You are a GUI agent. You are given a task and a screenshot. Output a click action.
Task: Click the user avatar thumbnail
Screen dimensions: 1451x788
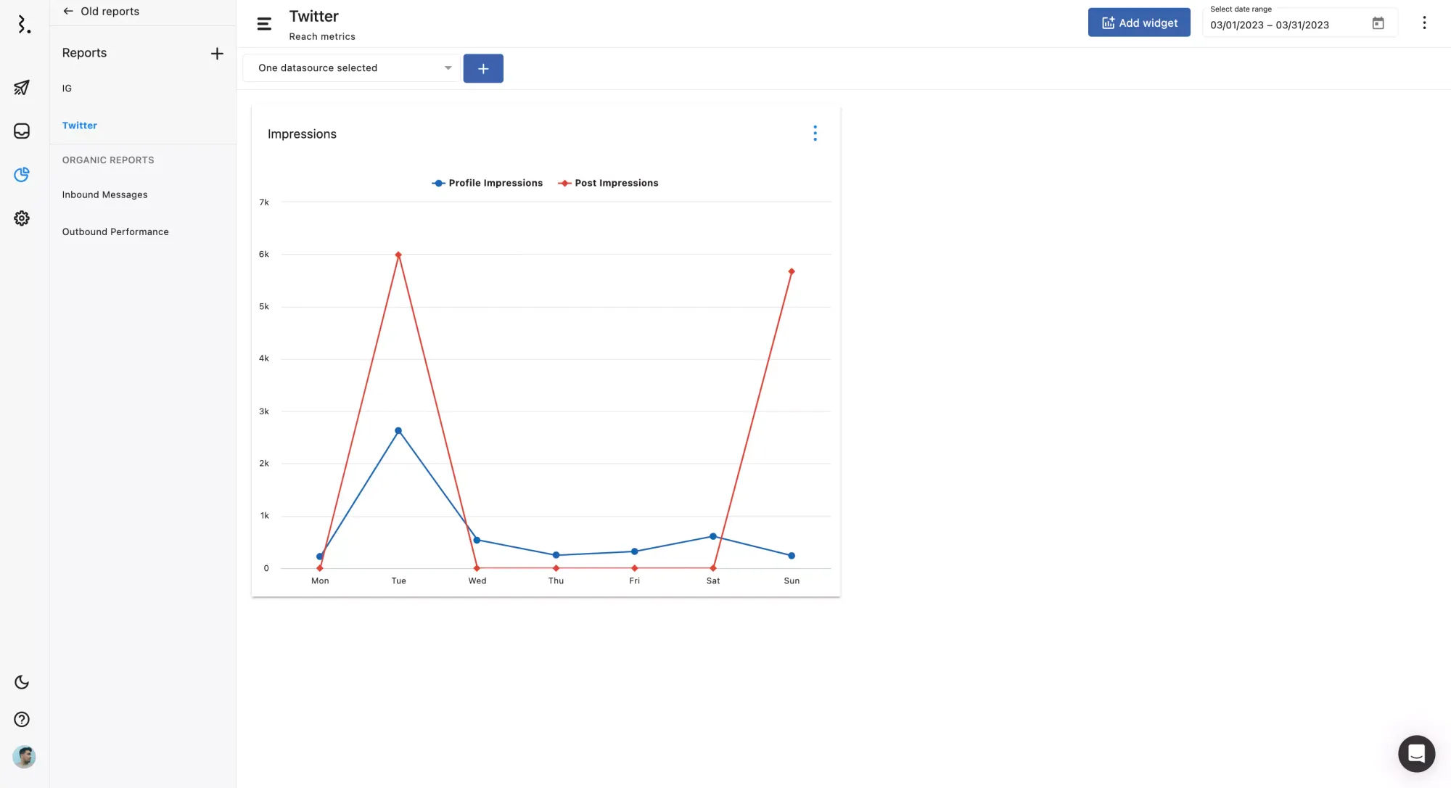point(24,757)
